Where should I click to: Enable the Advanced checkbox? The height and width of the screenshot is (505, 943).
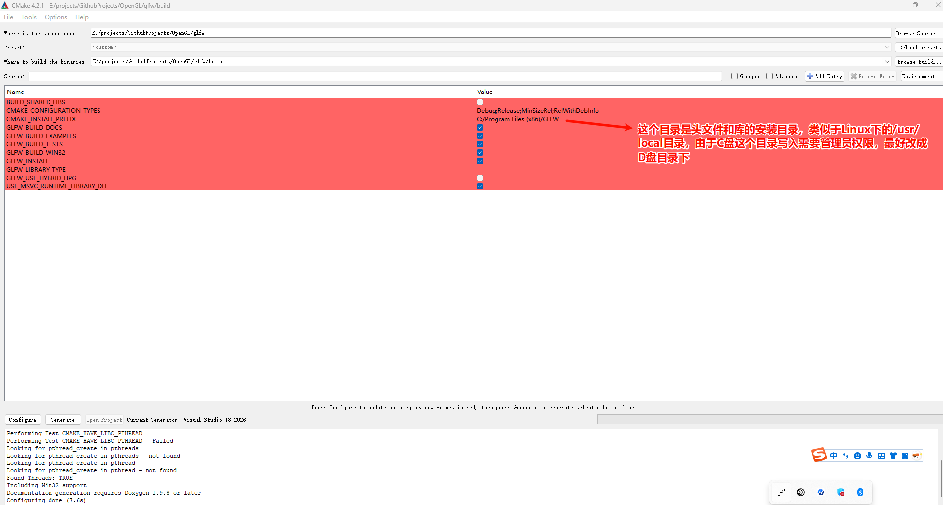(x=769, y=76)
